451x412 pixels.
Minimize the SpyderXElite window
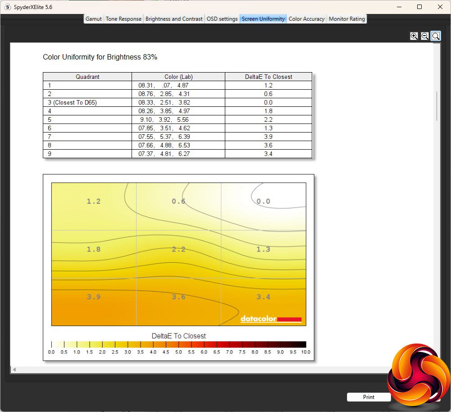pyautogui.click(x=399, y=7)
